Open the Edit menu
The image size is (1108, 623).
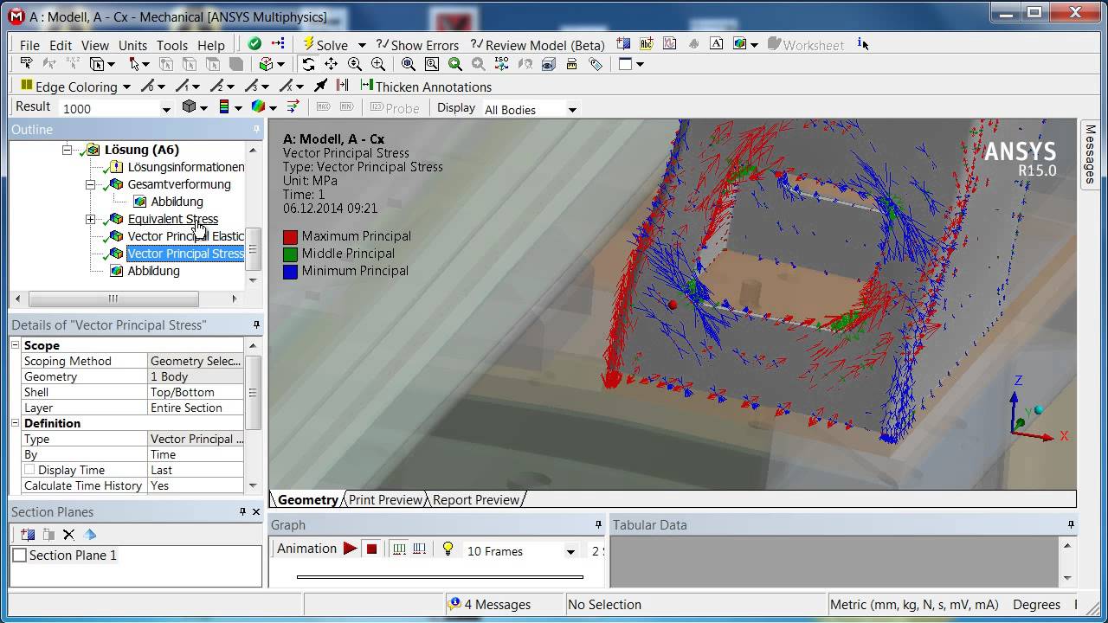[61, 45]
